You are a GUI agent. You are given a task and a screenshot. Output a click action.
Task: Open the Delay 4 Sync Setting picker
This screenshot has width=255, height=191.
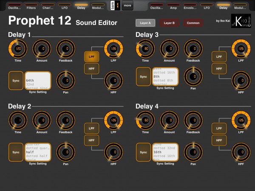(165, 152)
